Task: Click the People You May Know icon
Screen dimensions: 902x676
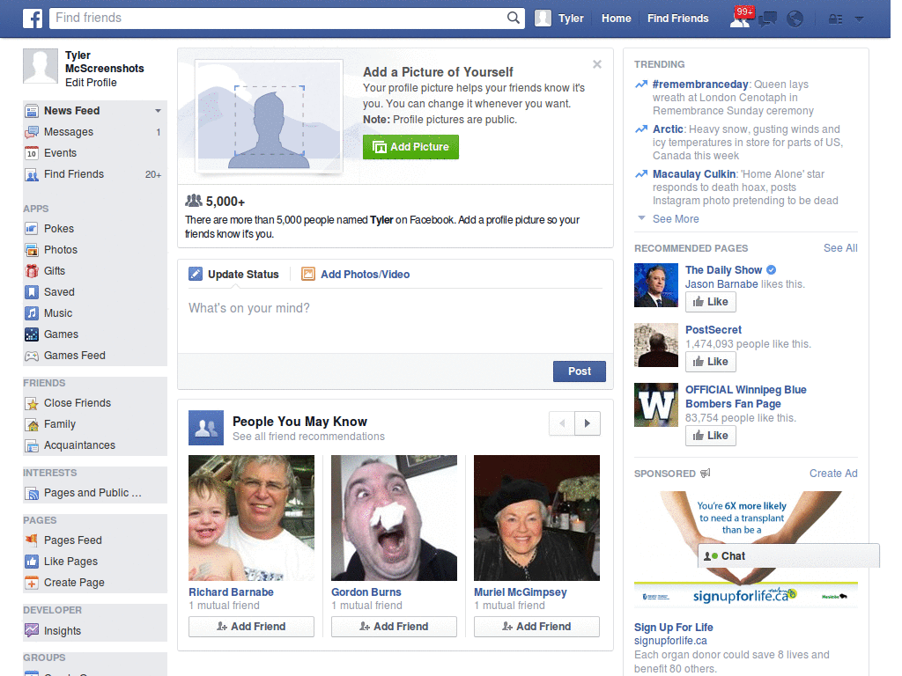Action: (206, 428)
